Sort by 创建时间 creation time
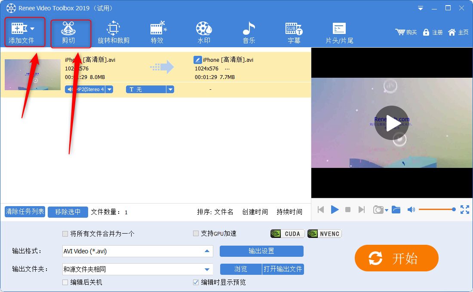 click(x=255, y=212)
